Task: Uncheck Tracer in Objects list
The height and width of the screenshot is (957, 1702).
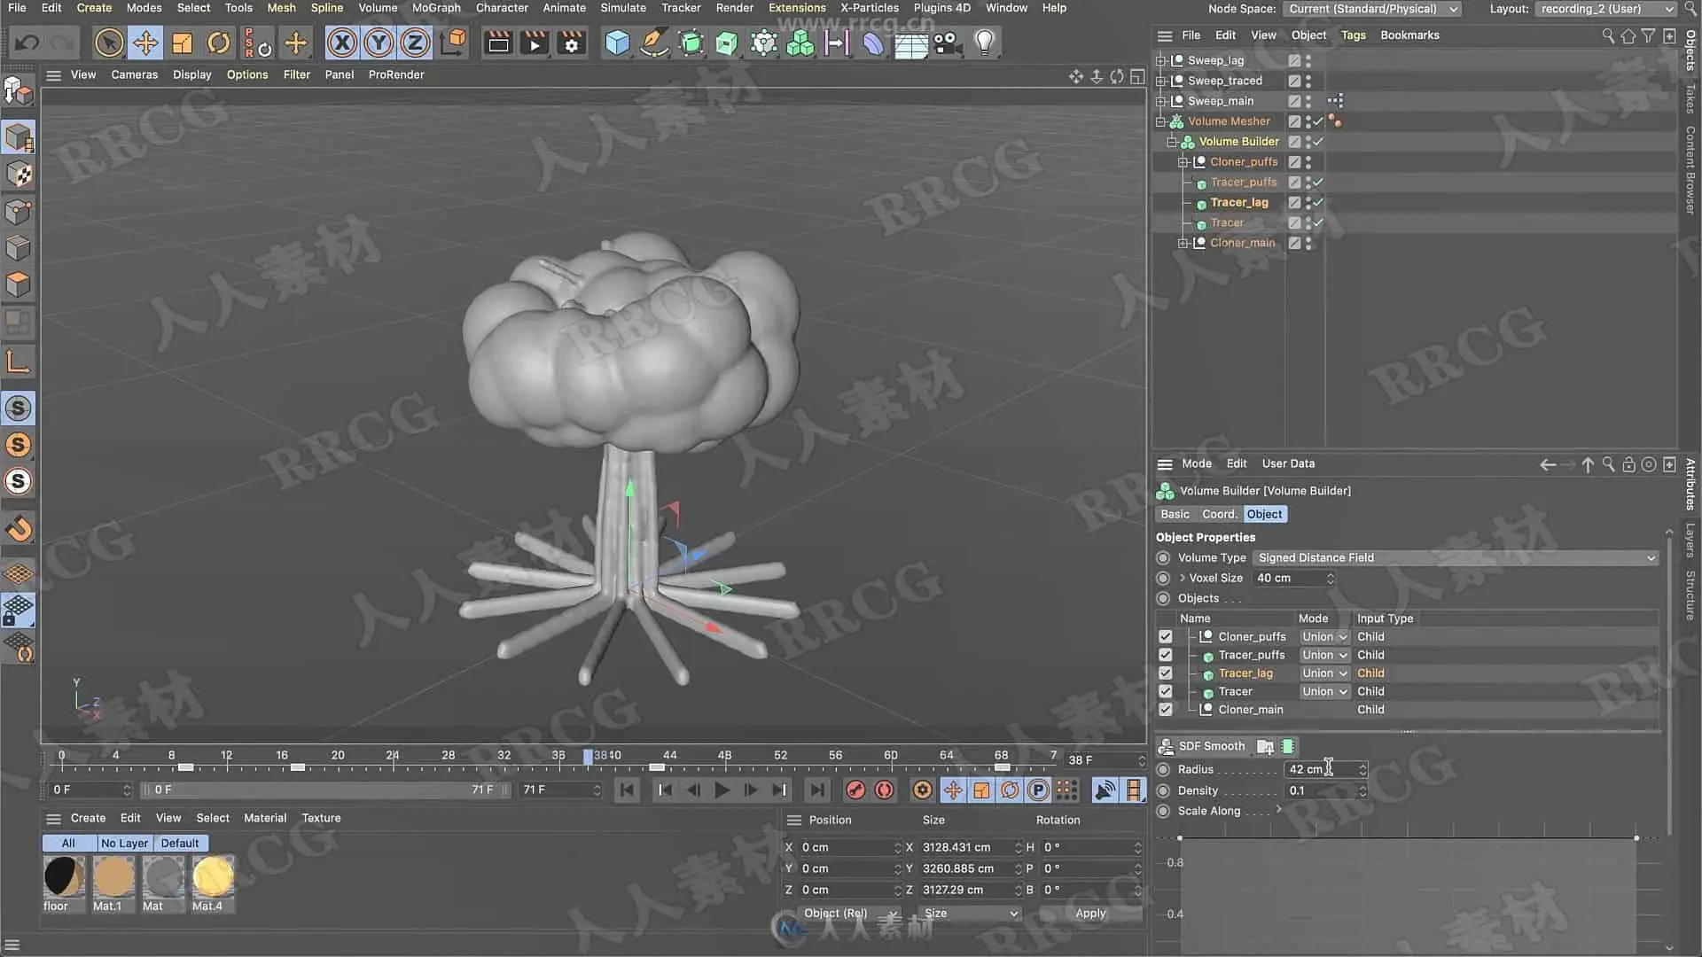Action: click(1166, 691)
